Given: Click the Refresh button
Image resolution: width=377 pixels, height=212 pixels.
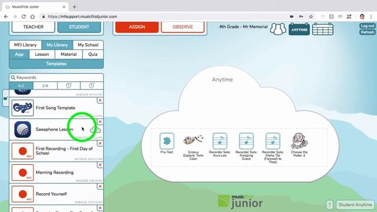Looking at the screenshot, I should click(x=368, y=32).
